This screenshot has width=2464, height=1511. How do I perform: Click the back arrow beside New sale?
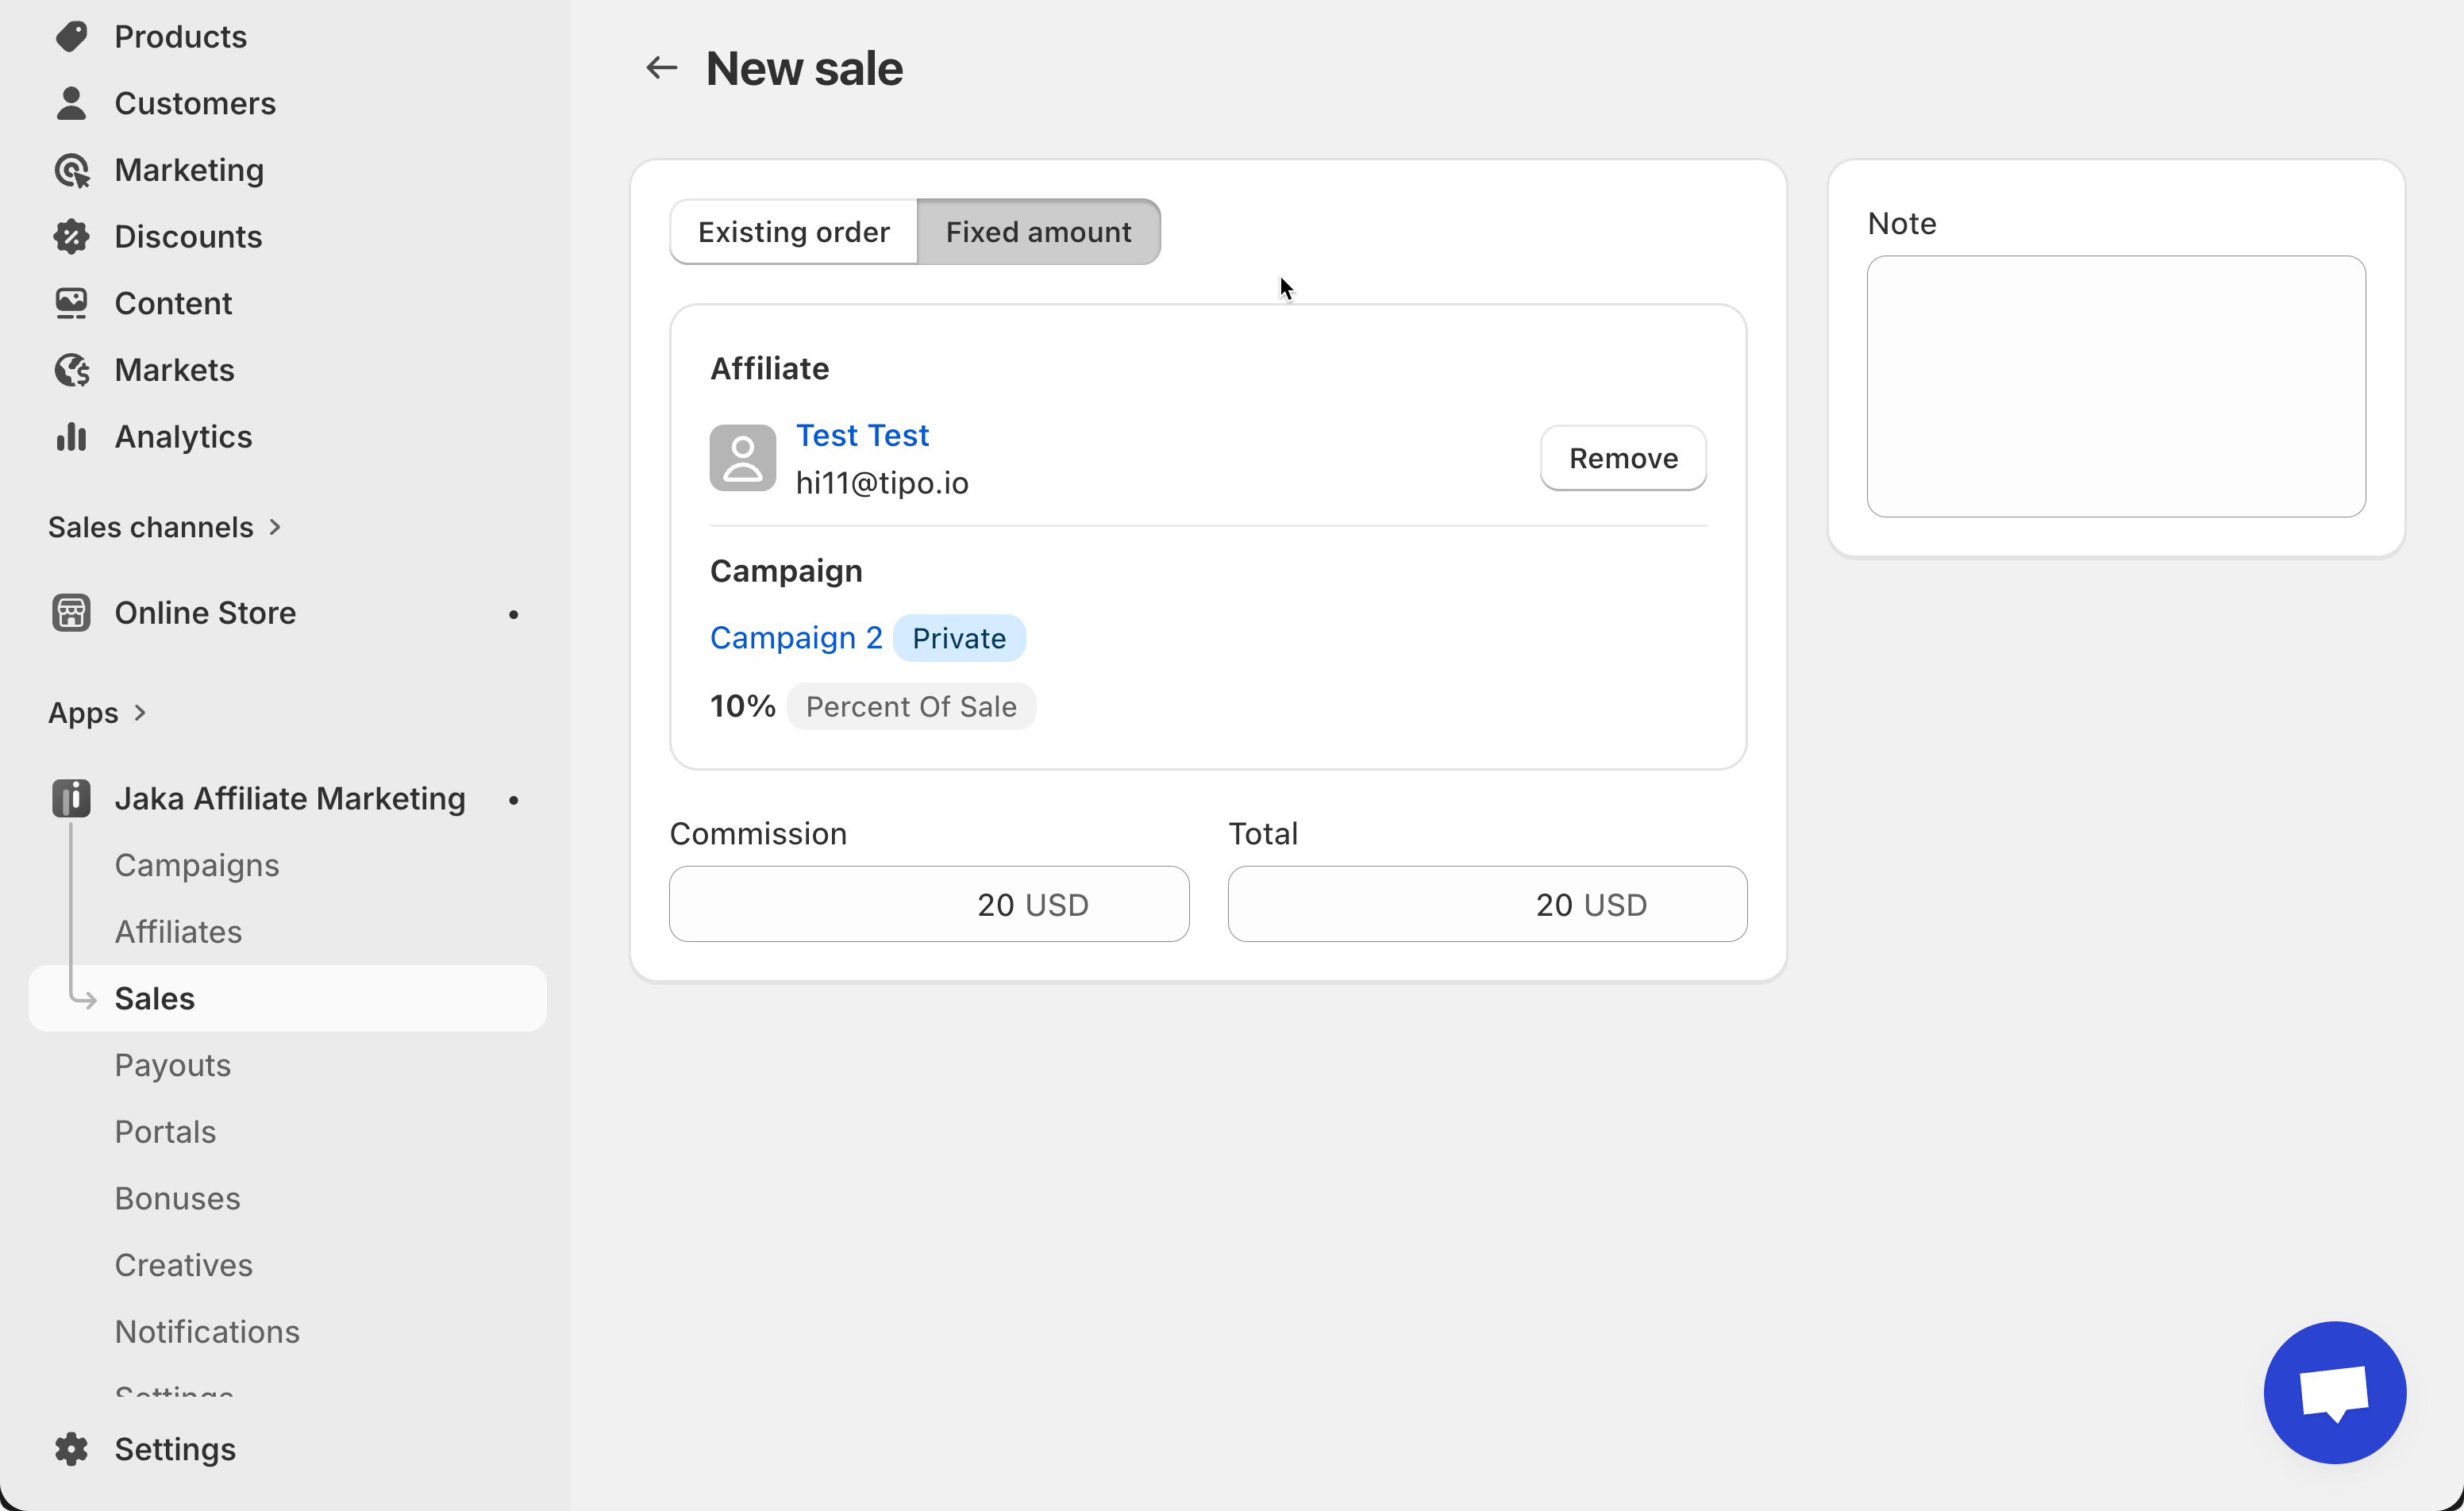click(x=661, y=68)
